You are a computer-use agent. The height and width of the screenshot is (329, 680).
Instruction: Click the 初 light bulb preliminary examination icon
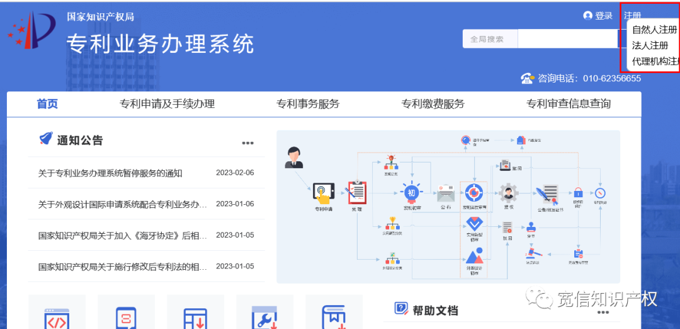click(x=411, y=192)
